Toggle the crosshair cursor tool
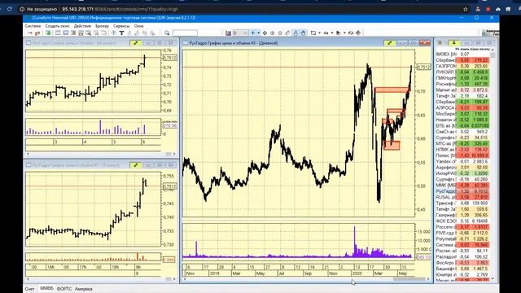The image size is (521, 293). coord(253,33)
